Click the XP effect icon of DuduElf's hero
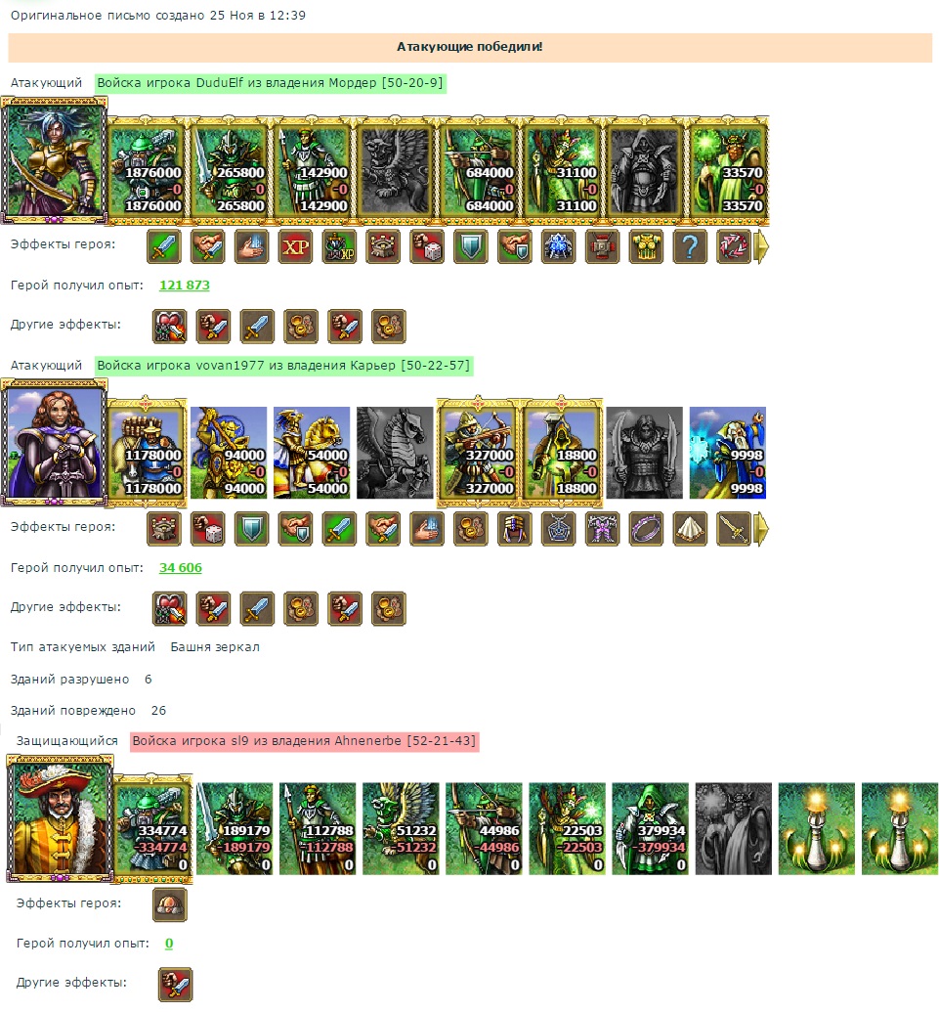 295,246
